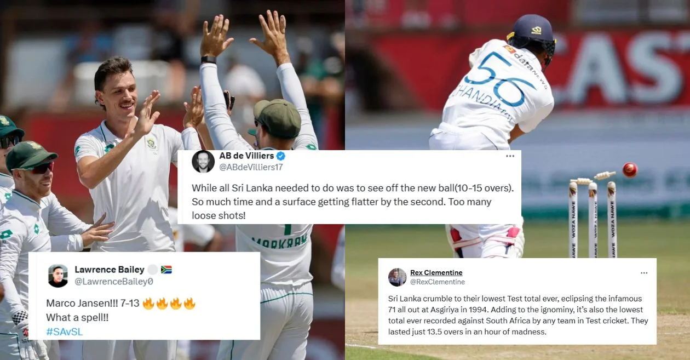The image size is (690, 360).
Task: Open Rex Clementine name link
Action: tap(436, 273)
